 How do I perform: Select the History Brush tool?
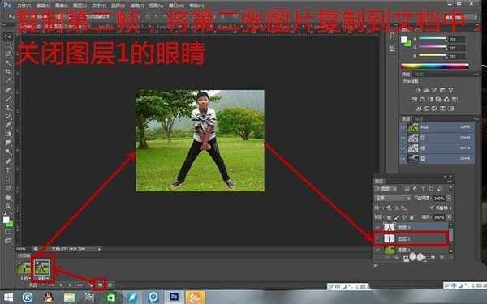8,117
